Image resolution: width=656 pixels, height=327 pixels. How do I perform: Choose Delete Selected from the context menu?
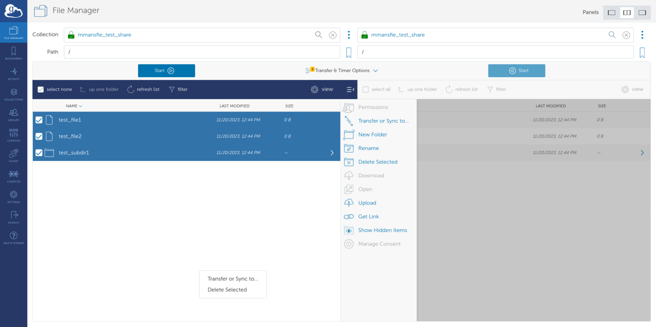tap(227, 289)
